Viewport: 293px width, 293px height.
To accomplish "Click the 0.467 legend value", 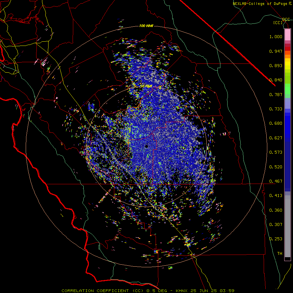I will point(276,181).
